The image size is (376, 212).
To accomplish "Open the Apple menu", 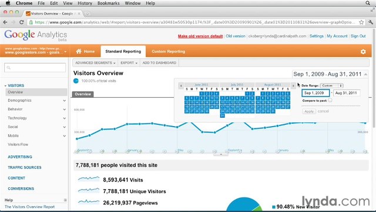I will click(x=8, y=3).
